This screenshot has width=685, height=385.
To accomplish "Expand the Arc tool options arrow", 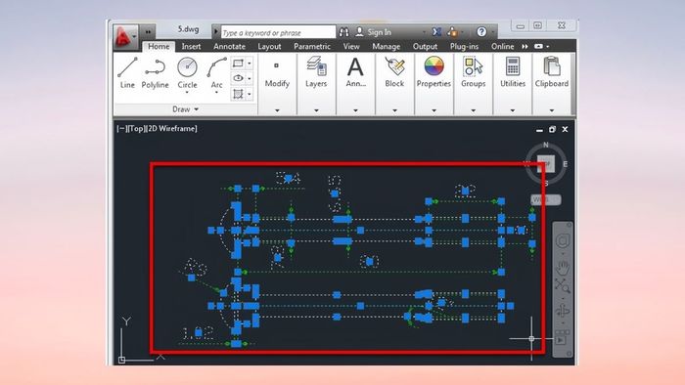I will [216, 93].
